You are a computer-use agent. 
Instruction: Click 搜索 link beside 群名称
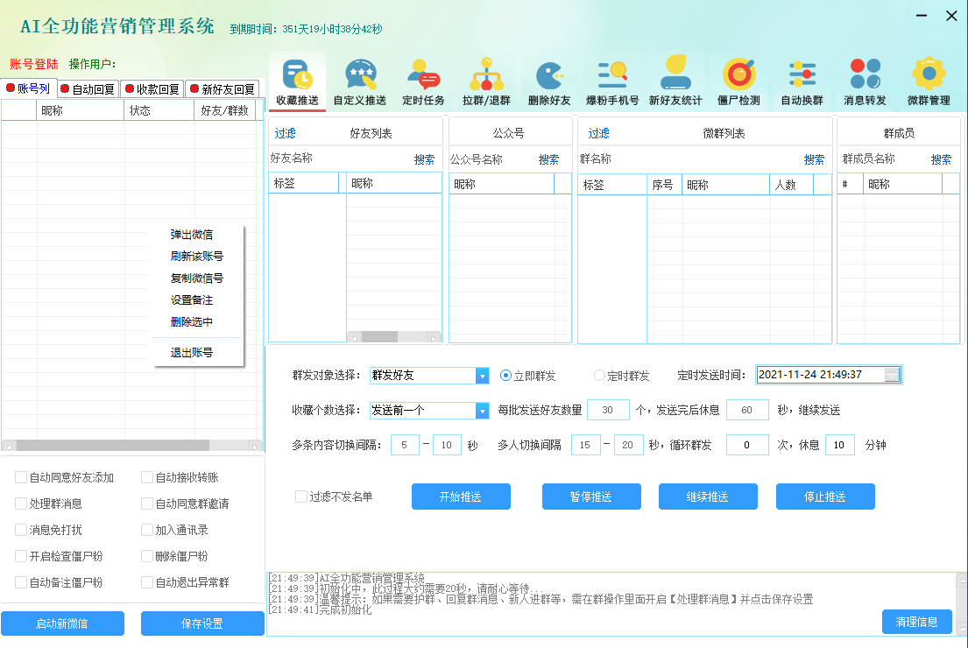click(815, 160)
